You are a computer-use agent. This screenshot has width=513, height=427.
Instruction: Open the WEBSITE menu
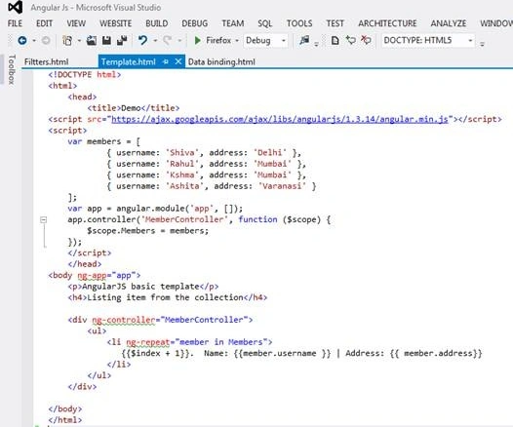click(x=115, y=23)
